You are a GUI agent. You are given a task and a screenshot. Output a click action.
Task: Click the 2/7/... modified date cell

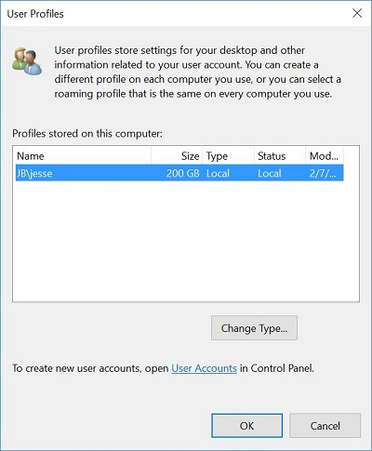coord(323,173)
